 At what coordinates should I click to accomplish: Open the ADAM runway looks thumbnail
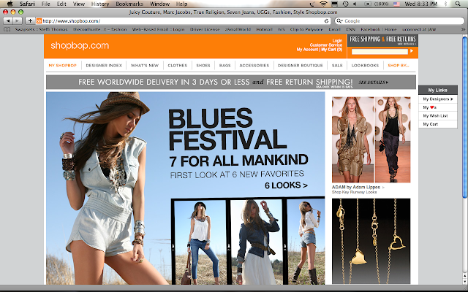(x=371, y=139)
